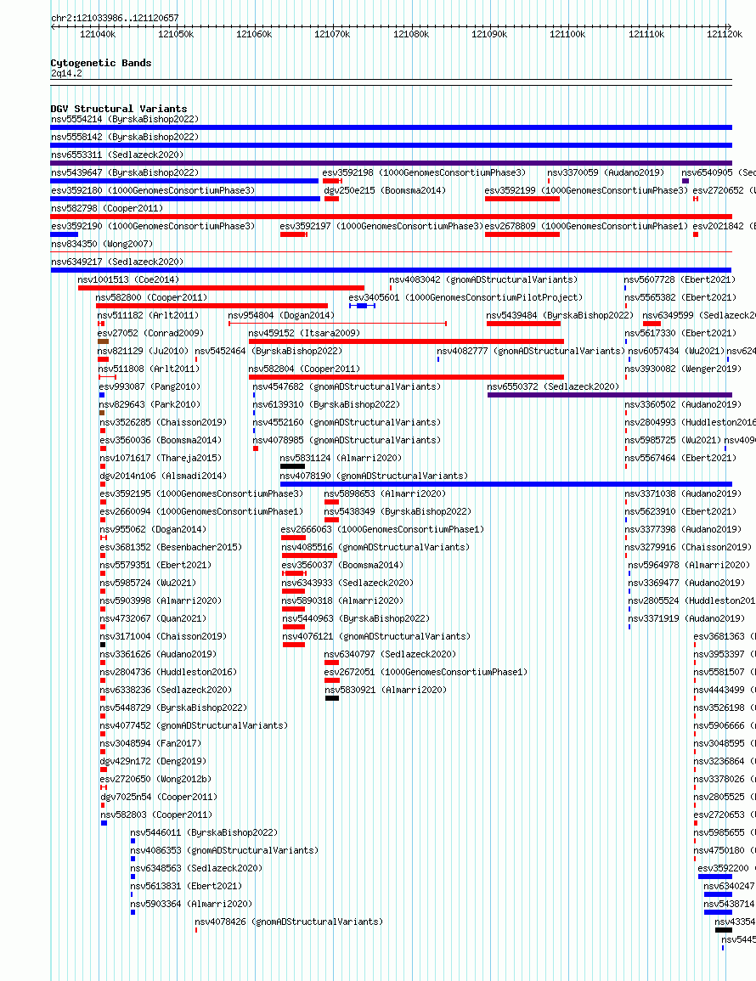This screenshot has height=981, width=756.
Task: Click nsv4086353 (gnomADStructuralVariants) label
Action: [x=224, y=850]
